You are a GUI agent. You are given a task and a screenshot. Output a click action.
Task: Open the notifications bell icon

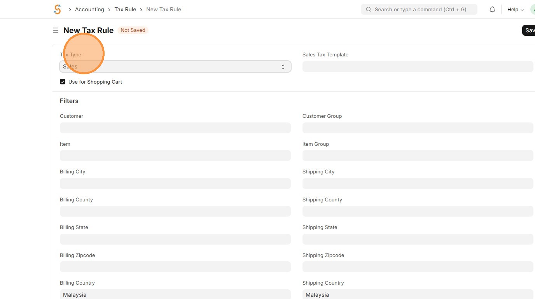coord(492,9)
